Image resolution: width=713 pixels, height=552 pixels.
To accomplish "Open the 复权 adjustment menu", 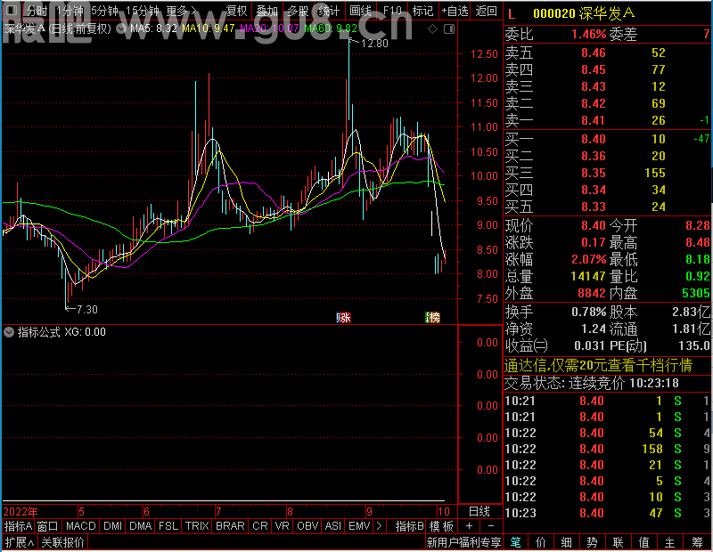I will coord(237,11).
